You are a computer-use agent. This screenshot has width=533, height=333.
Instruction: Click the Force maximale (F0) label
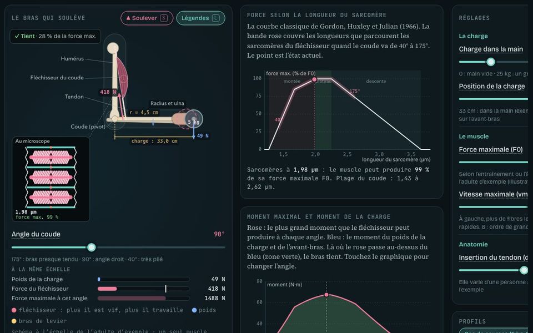(491, 149)
